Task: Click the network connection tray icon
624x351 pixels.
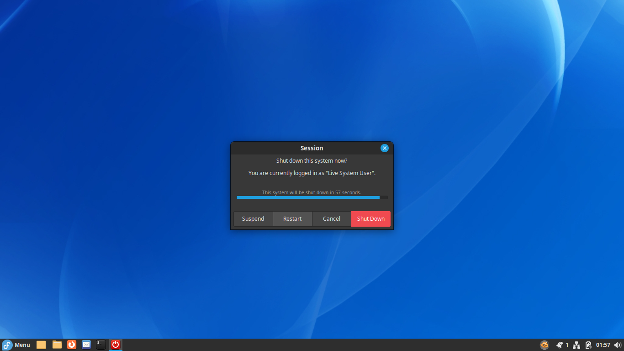Action: pyautogui.click(x=576, y=345)
